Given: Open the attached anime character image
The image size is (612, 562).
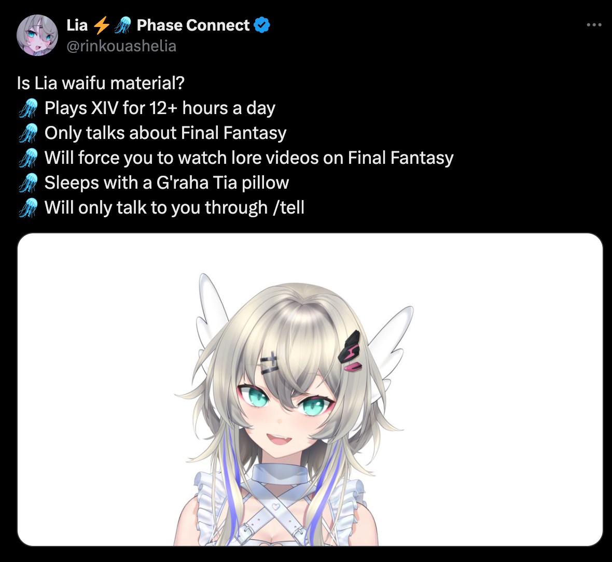Looking at the screenshot, I should [x=310, y=389].
